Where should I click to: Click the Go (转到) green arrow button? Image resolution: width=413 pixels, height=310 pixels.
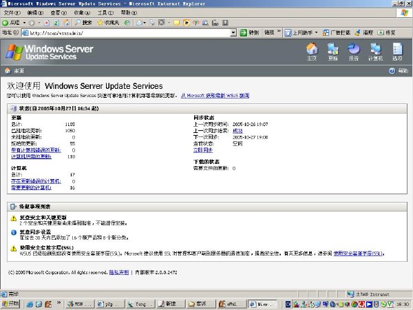pos(249,32)
